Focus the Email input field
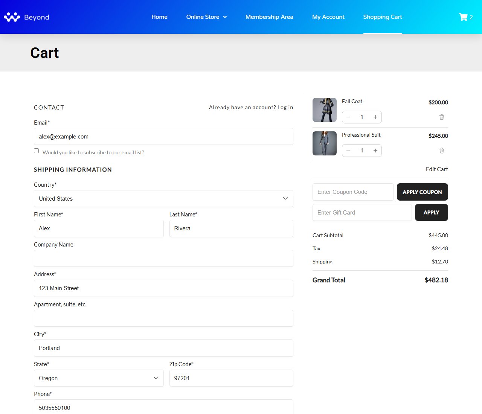This screenshot has width=482, height=414. click(x=163, y=137)
